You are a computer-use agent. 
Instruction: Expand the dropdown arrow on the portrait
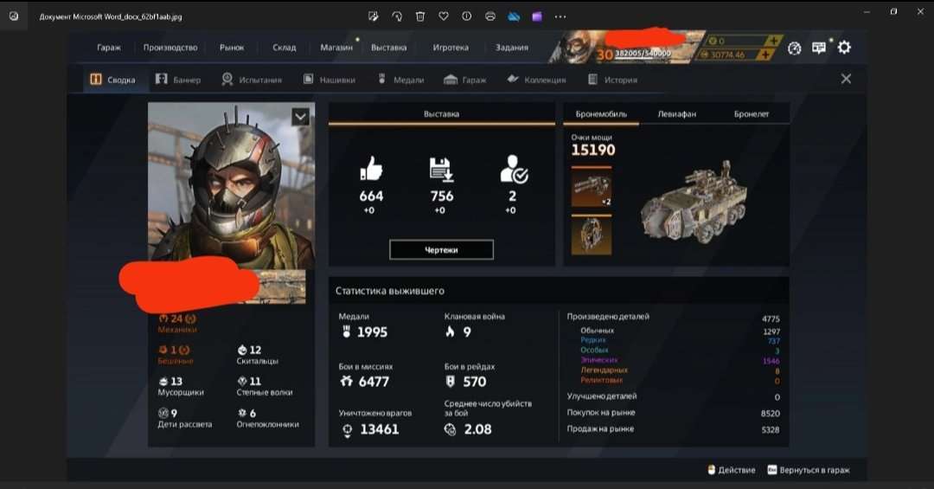[300, 117]
